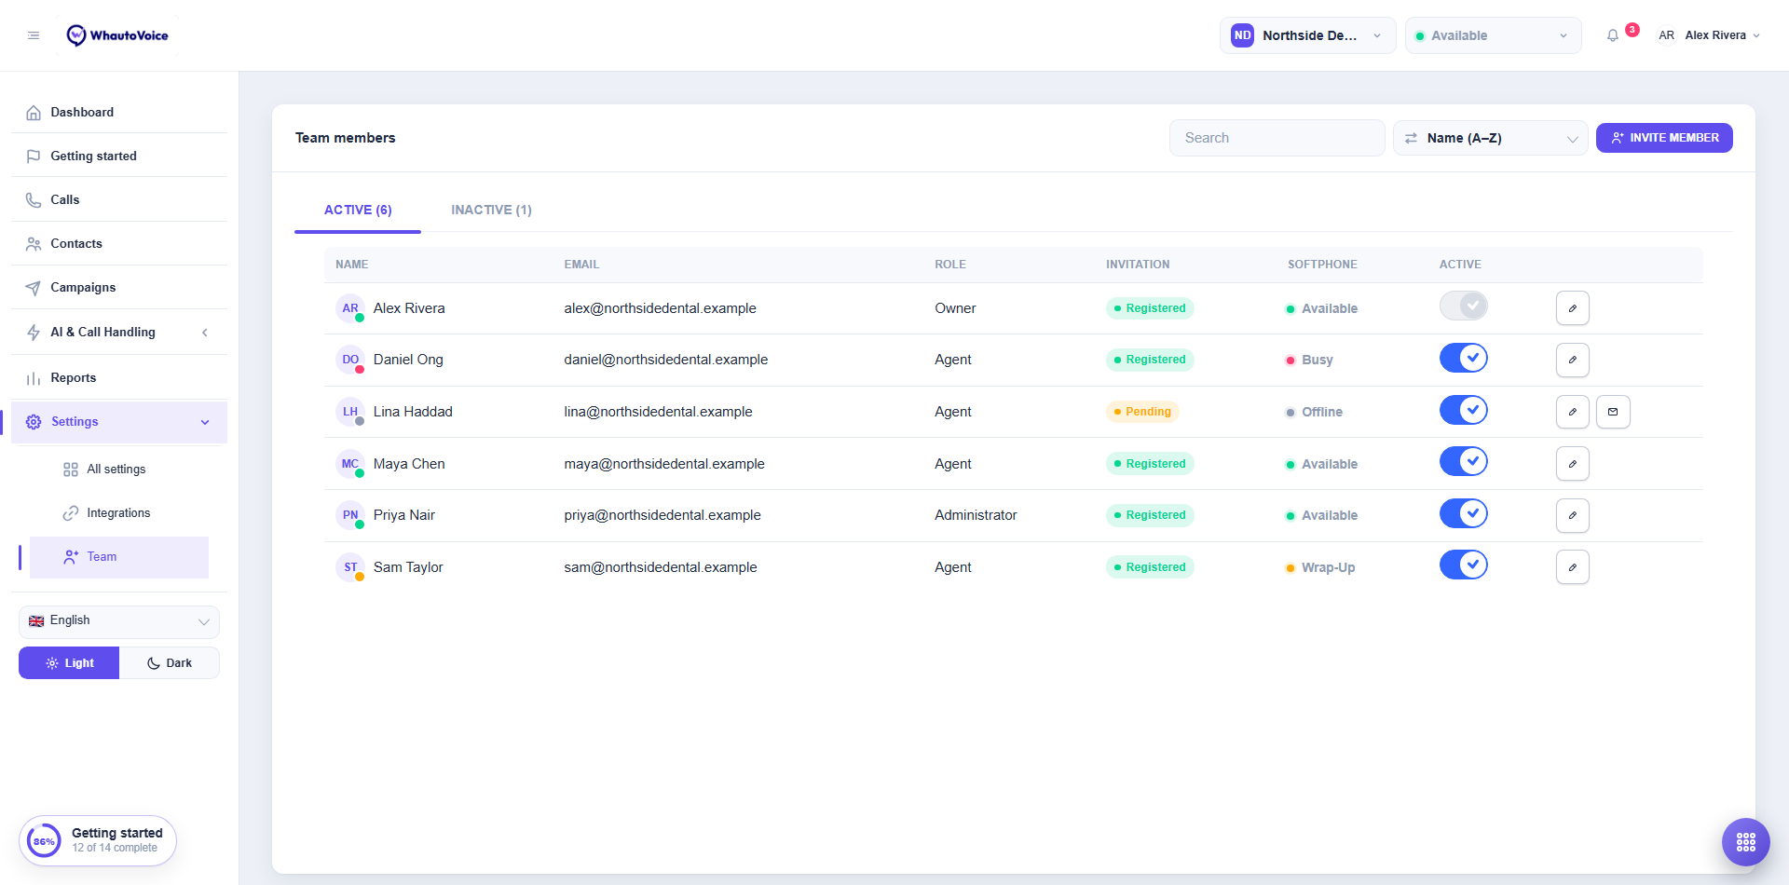Open the notifications bell
This screenshot has width=1789, height=885.
tap(1613, 35)
